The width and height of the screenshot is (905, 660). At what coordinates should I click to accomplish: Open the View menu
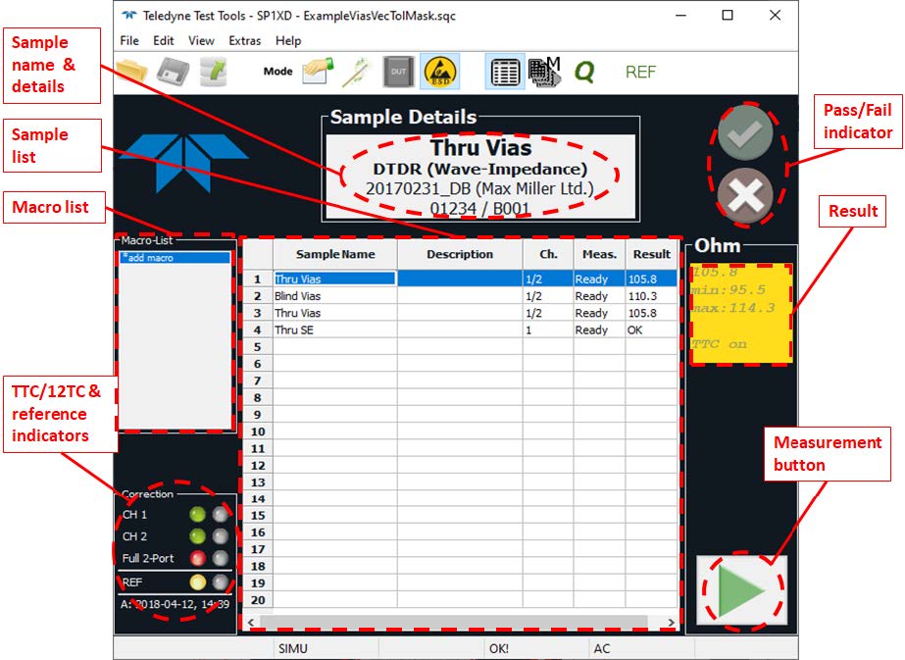(201, 41)
